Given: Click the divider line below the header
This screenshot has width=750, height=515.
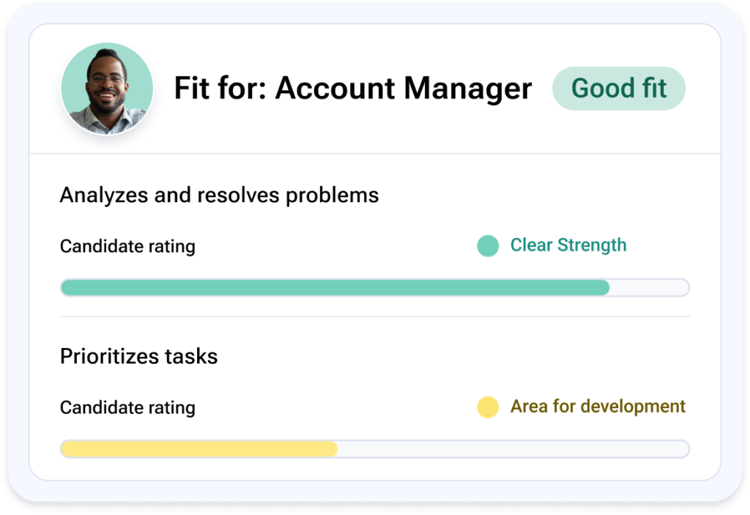Looking at the screenshot, I should click(375, 154).
